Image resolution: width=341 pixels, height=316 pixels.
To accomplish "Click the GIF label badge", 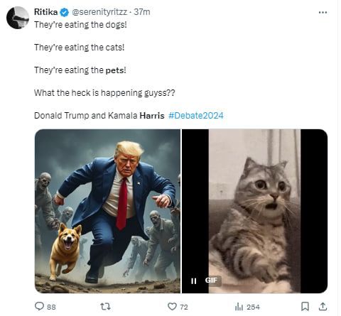I will click(211, 280).
